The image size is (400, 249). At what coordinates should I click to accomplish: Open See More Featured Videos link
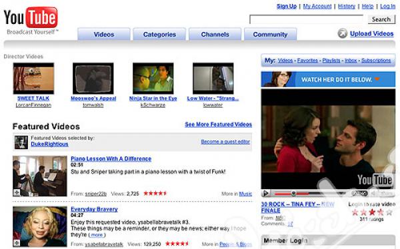219,124
